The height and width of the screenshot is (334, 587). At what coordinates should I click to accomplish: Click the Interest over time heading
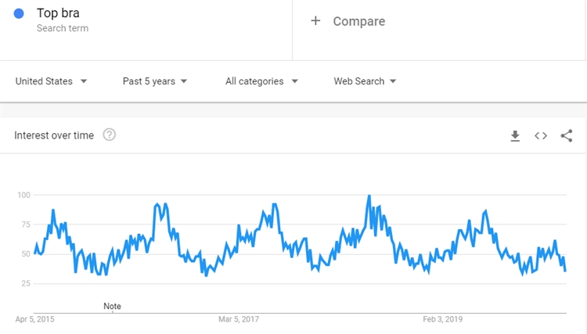(54, 135)
